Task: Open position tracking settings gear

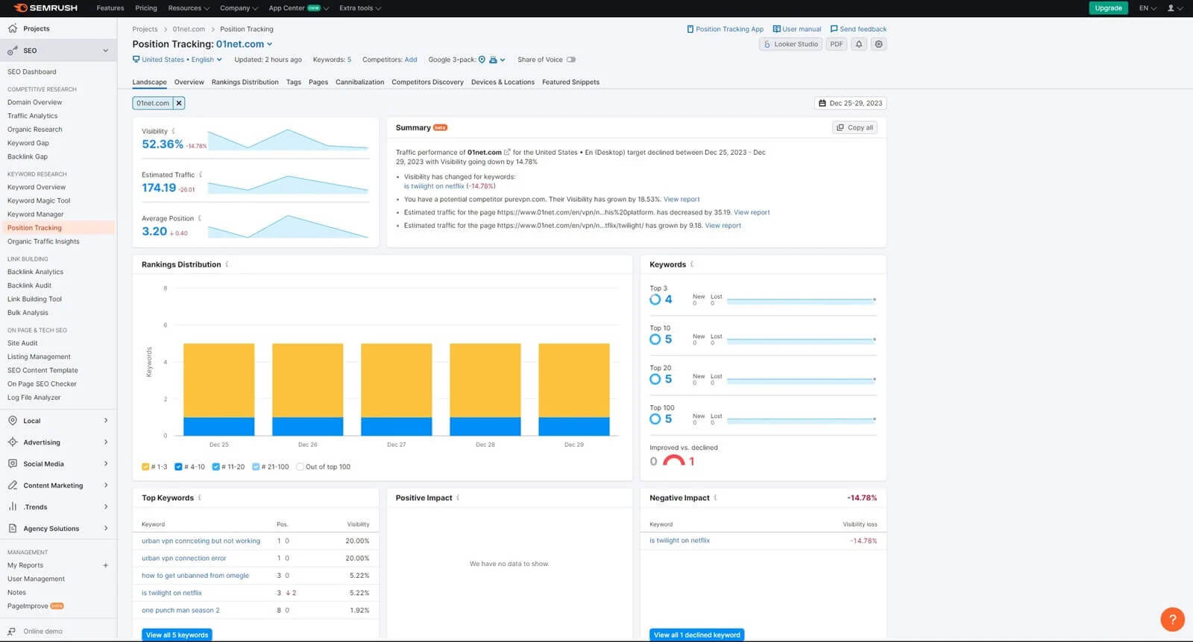Action: click(879, 44)
